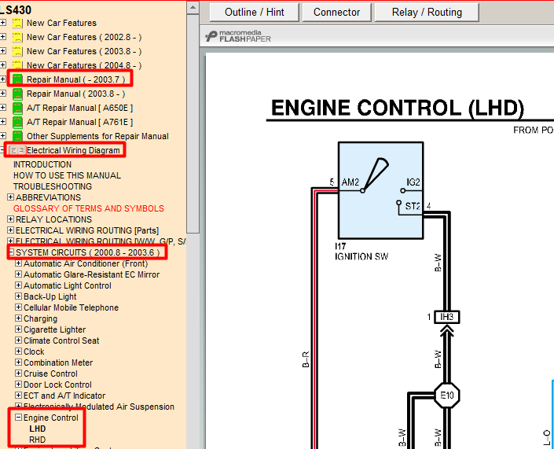Select Other Supplements for Repair Manual
Viewport: 554px width, 449px height.
(x=97, y=136)
